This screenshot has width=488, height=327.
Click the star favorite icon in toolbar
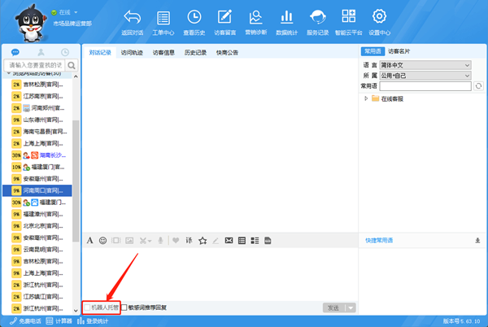pyautogui.click(x=203, y=240)
